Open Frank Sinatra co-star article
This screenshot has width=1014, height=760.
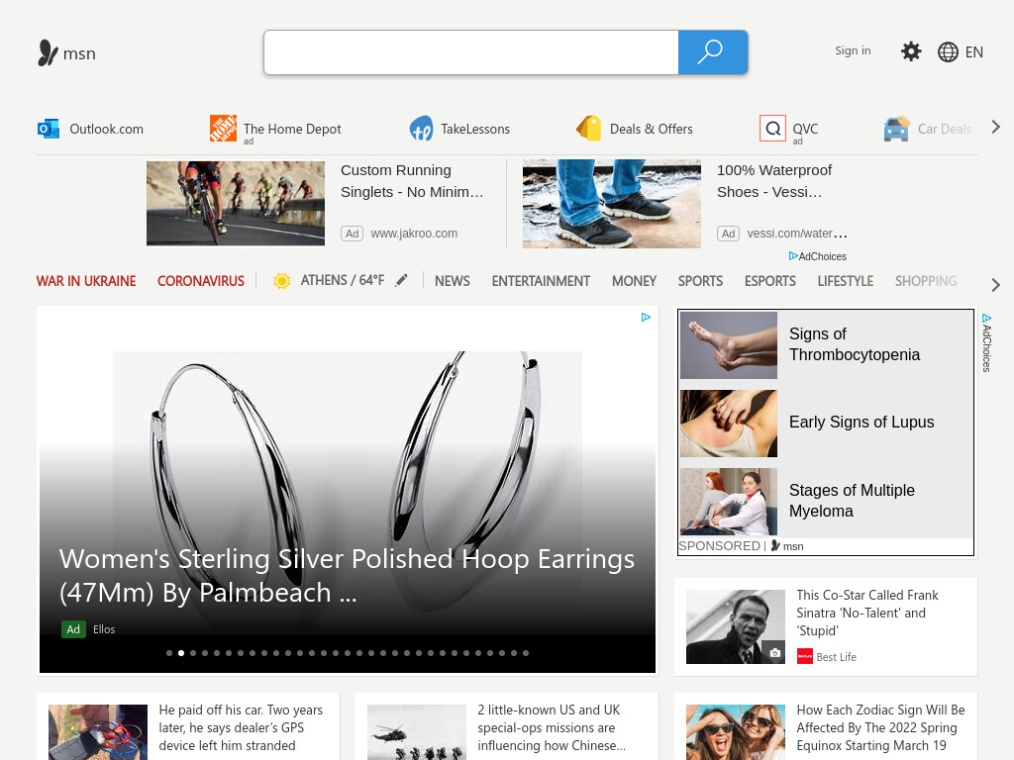click(867, 613)
